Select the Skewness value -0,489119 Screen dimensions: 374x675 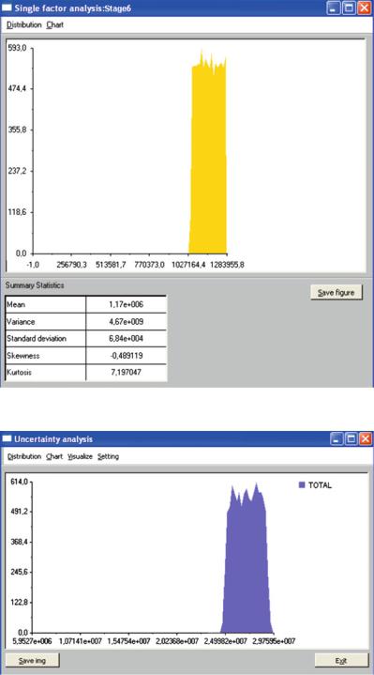click(x=127, y=356)
